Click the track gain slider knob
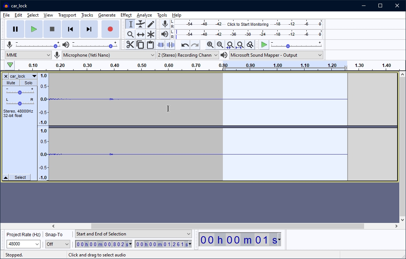Screen dimensions: 406x259 [x=20, y=92]
